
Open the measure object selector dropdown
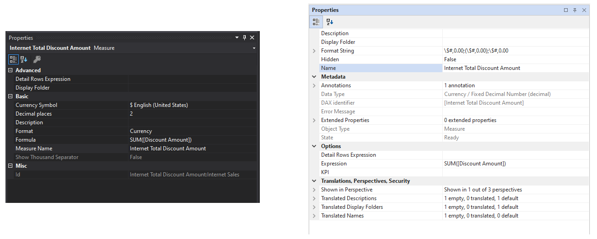click(x=254, y=48)
